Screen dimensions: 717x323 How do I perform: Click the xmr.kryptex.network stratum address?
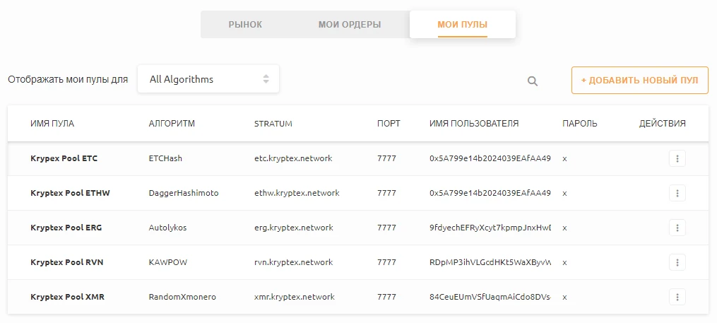(x=294, y=297)
